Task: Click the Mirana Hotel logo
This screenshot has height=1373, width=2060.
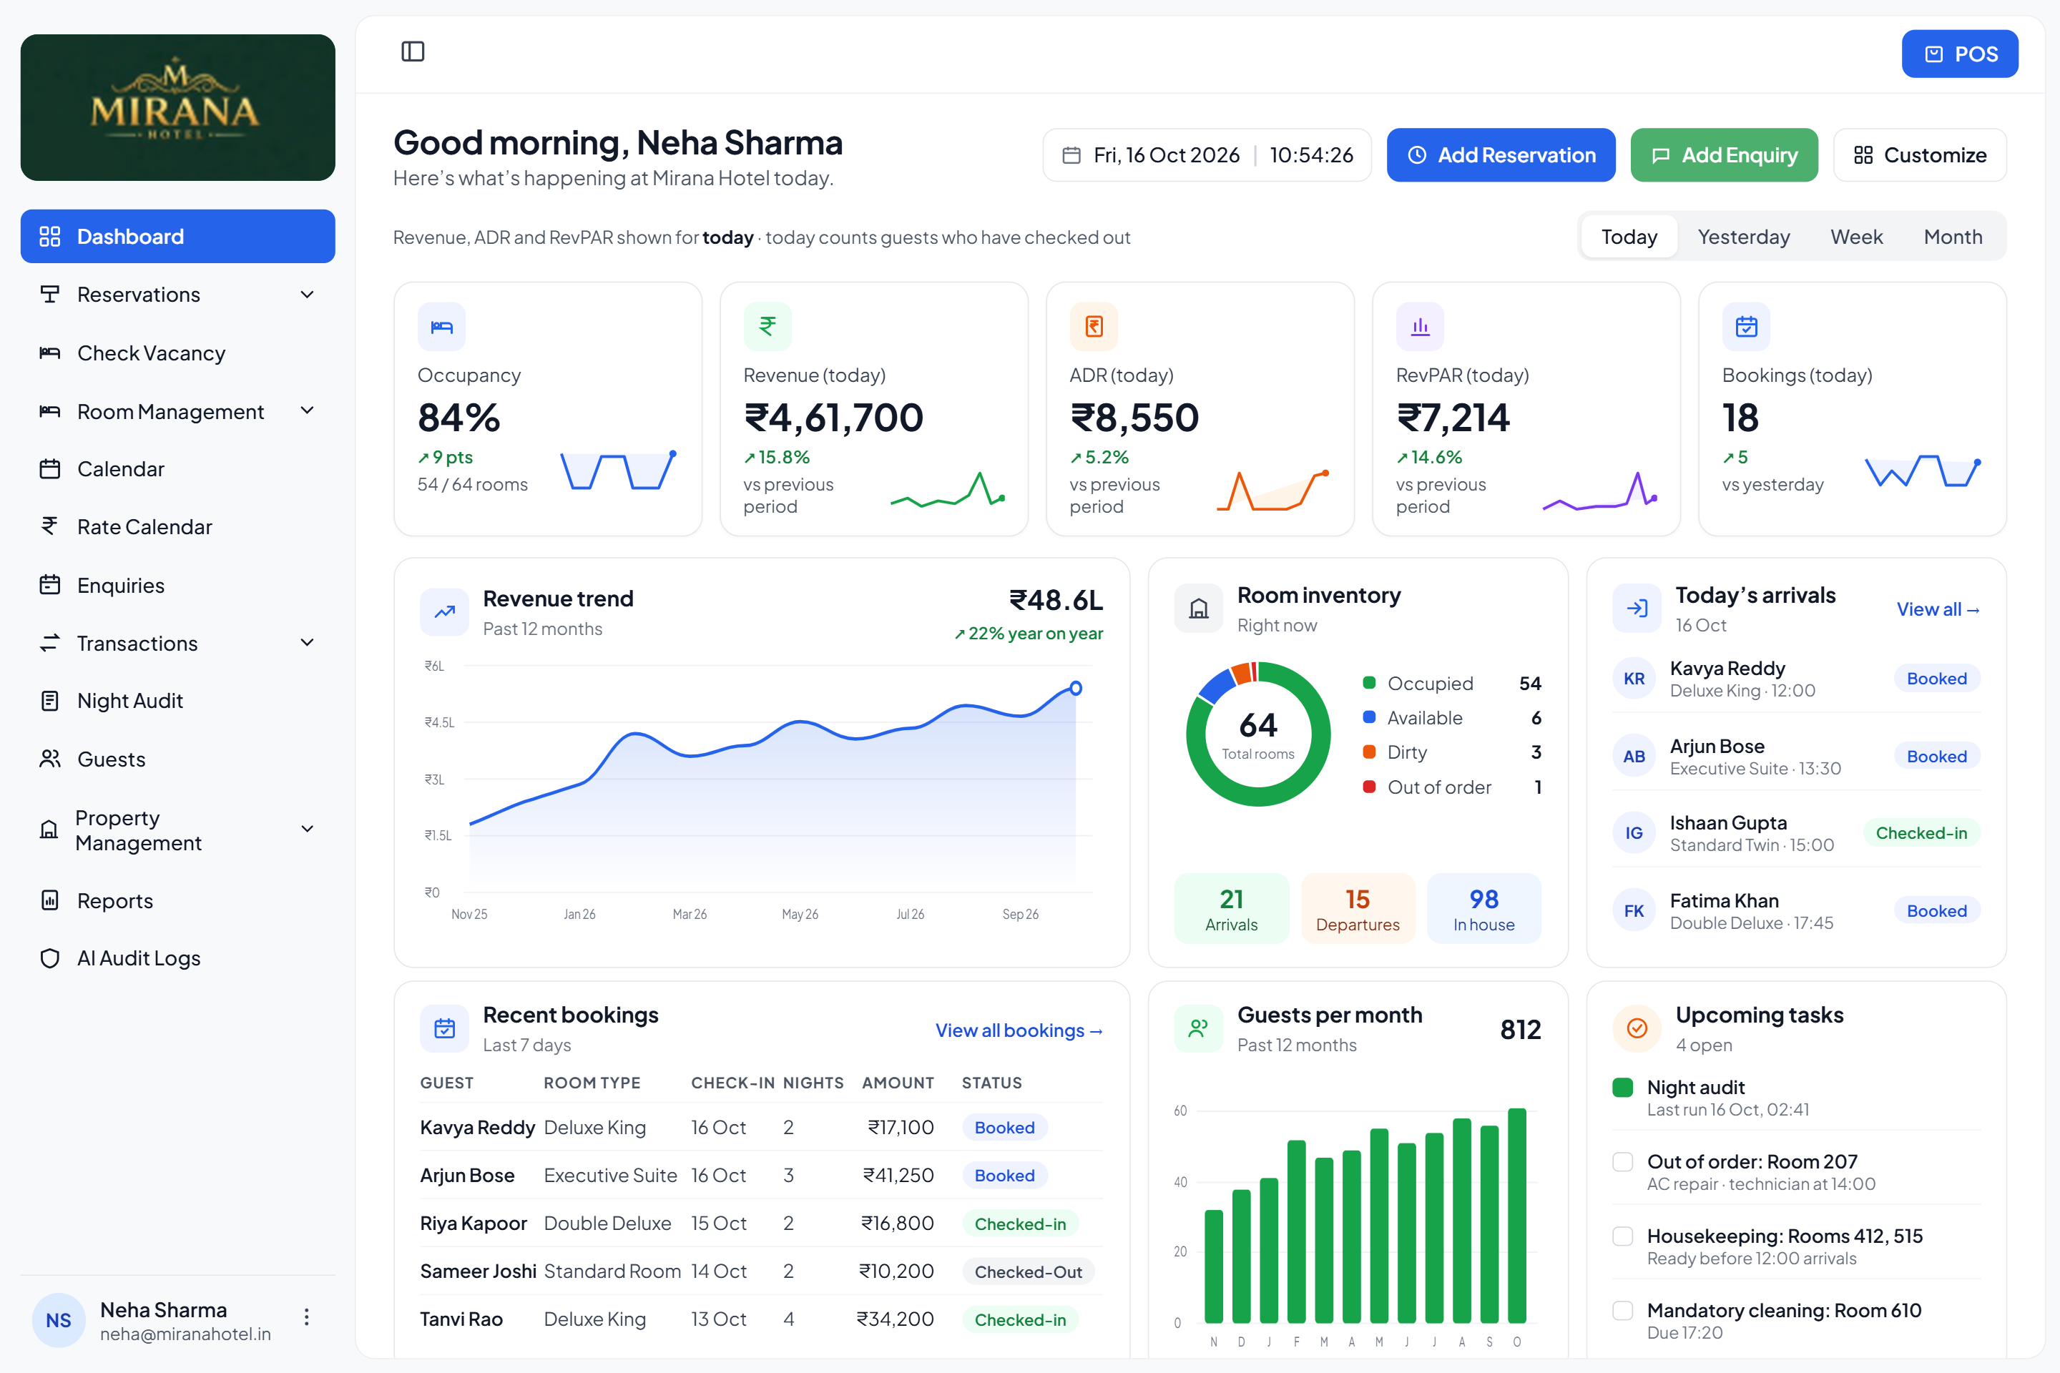Action: point(178,108)
